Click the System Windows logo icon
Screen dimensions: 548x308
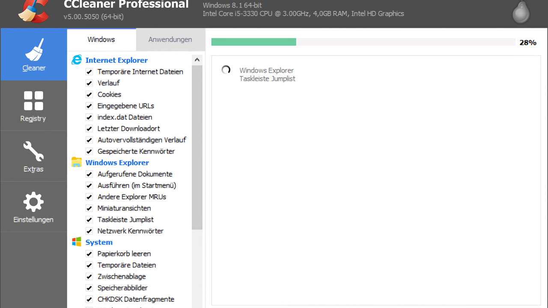pos(77,242)
